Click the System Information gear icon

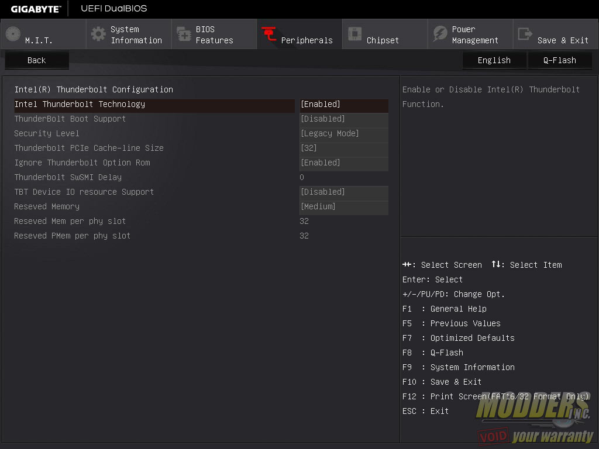tap(98, 34)
